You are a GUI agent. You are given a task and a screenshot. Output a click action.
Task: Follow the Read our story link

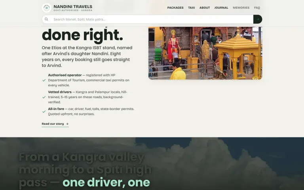coord(55,124)
